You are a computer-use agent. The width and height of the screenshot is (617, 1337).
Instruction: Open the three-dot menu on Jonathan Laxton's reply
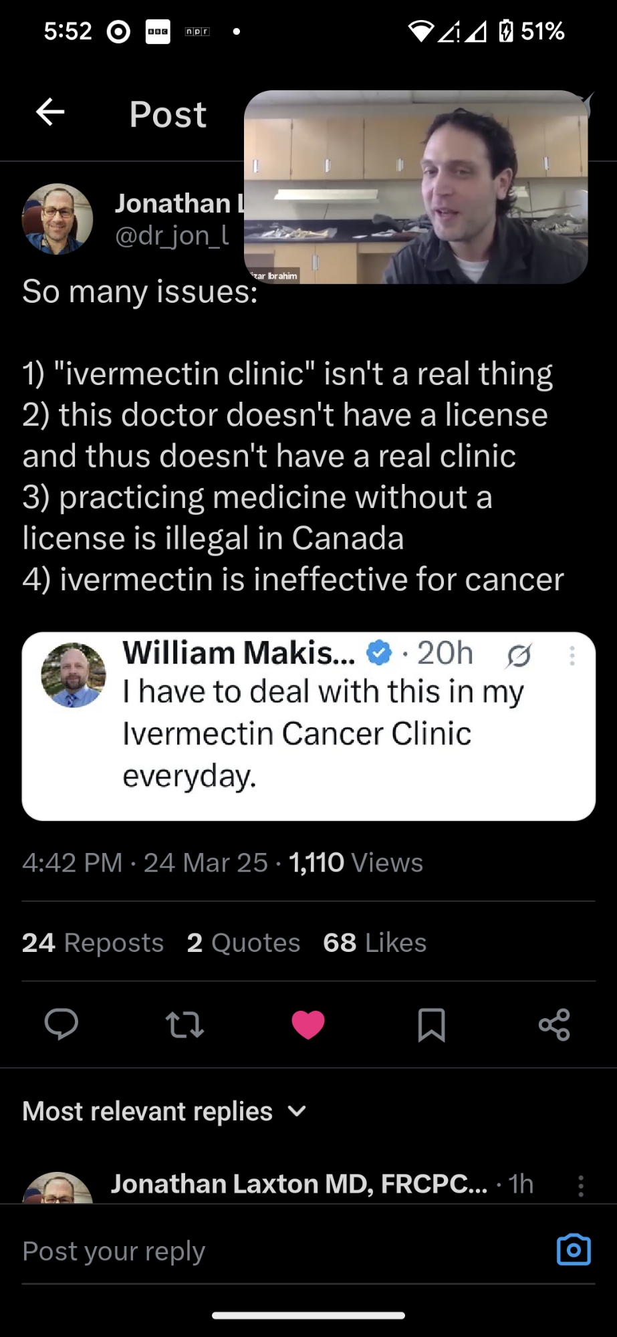pos(581,1186)
